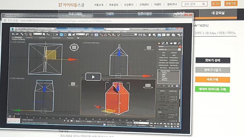
Task: Click Undo arrow in 3ds Max toolbar
Action: [x=13, y=34]
